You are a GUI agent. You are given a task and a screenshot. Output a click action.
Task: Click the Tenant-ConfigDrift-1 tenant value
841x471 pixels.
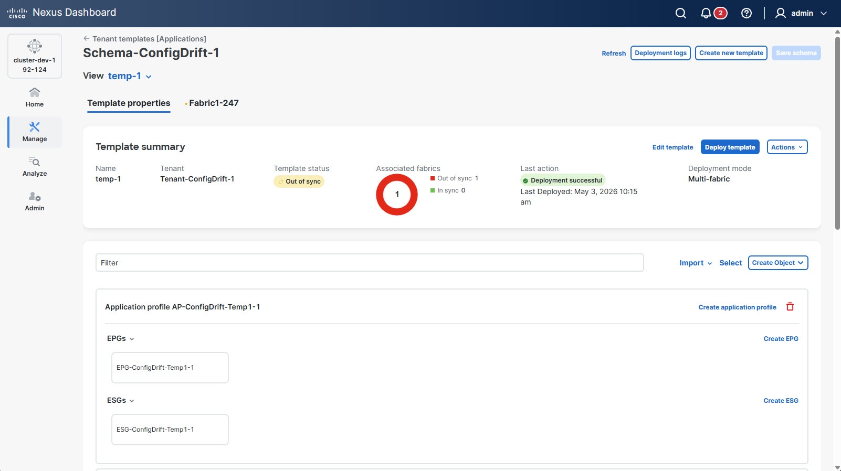pos(197,179)
